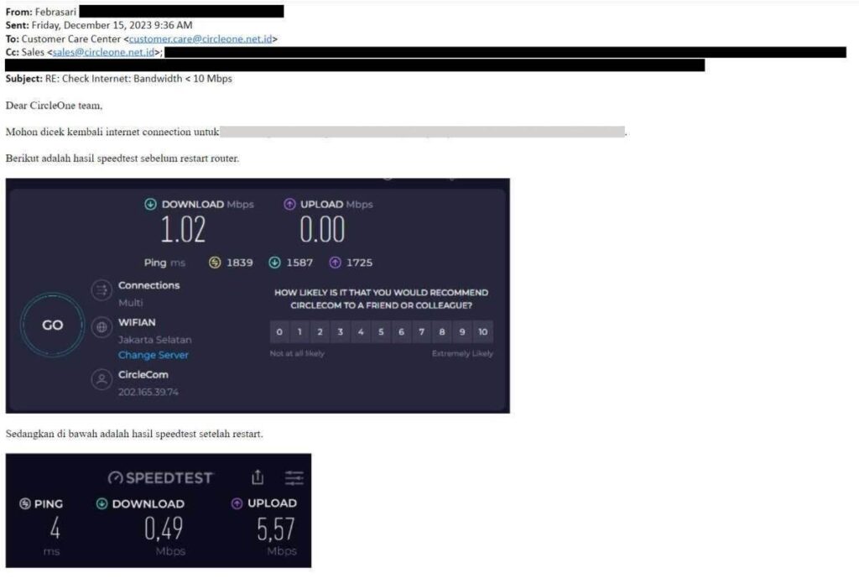The image size is (859, 578).
Task: Select the Connections multi icon
Action: (102, 290)
